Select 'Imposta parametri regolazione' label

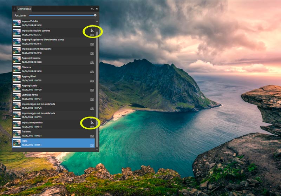pos(37,49)
